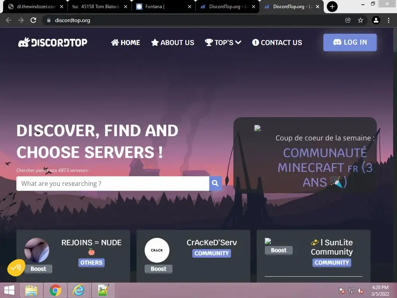Click COMMUNITY tag under CrAcKeD'Serv
The height and width of the screenshot is (298, 397).
pos(212,253)
